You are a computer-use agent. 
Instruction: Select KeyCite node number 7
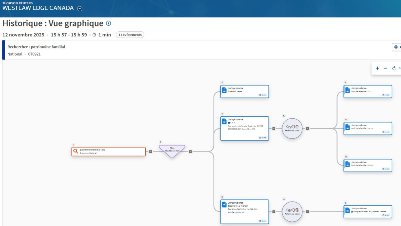(292, 211)
